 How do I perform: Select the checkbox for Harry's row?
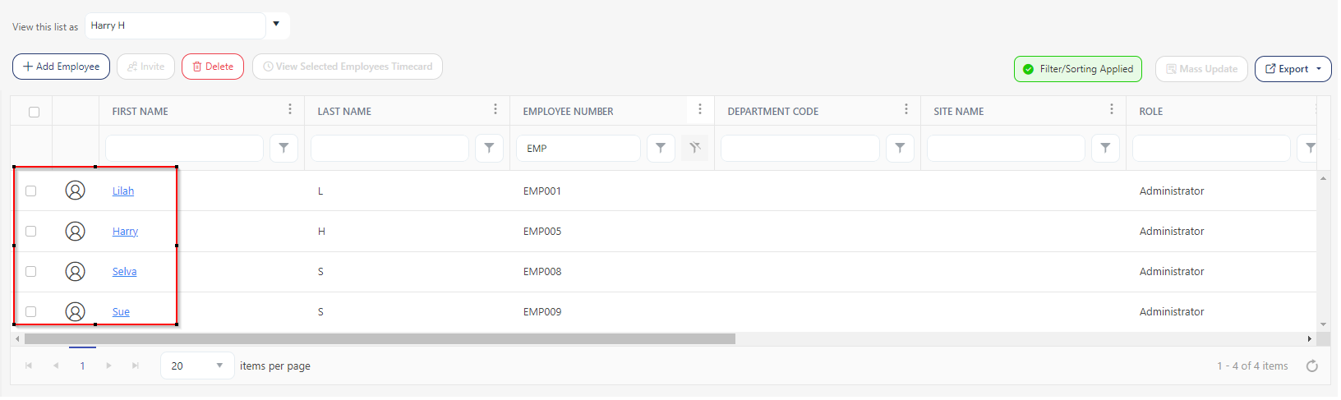[x=31, y=232]
